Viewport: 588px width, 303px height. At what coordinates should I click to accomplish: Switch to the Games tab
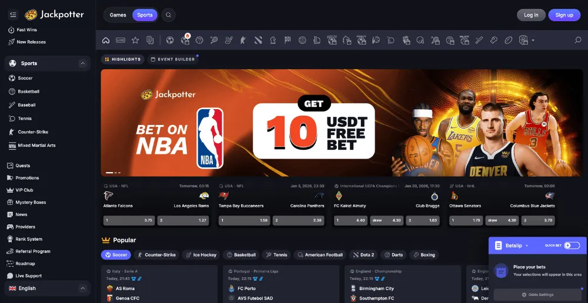coord(118,15)
